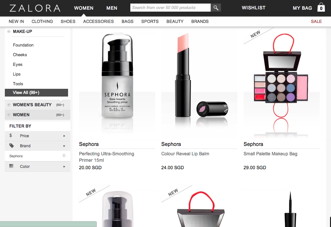Click the dollar sign Price icon
The width and height of the screenshot is (331, 227).
[x=11, y=136]
